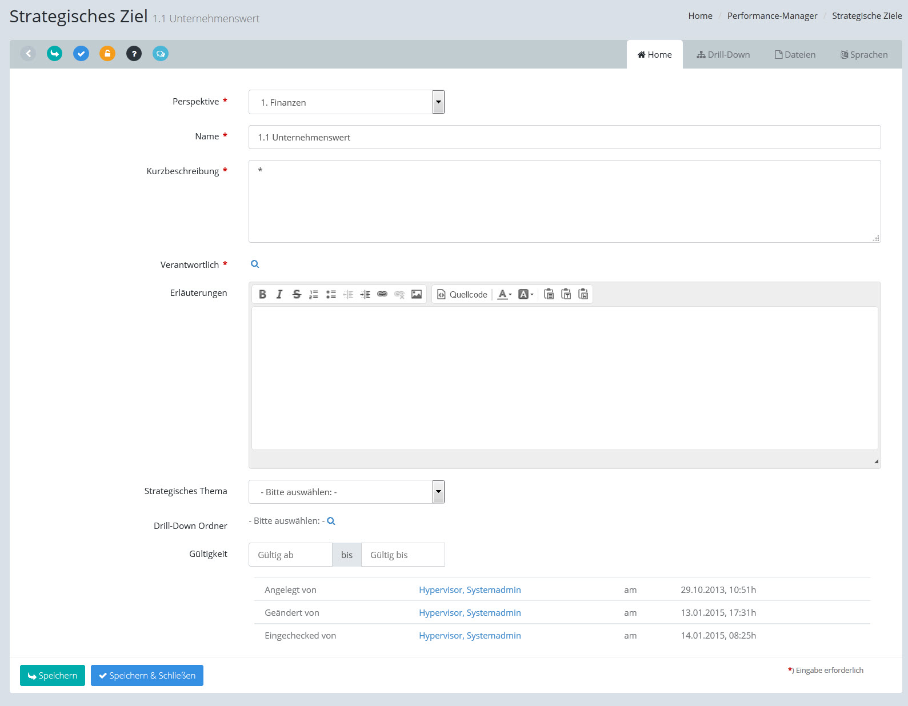
Task: Click the Speichern & Schließen button
Action: (x=147, y=675)
